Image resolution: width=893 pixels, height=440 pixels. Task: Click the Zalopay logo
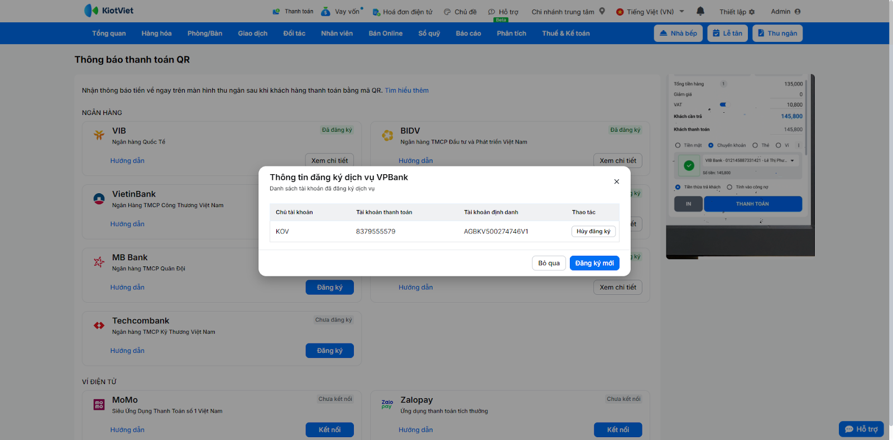coord(387,404)
